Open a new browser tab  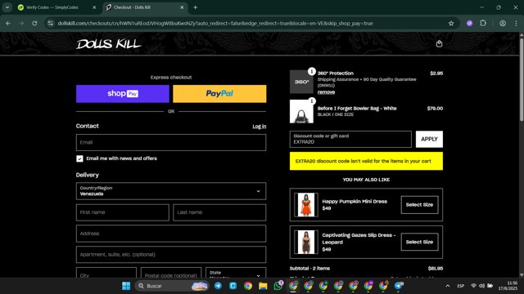[x=195, y=7]
